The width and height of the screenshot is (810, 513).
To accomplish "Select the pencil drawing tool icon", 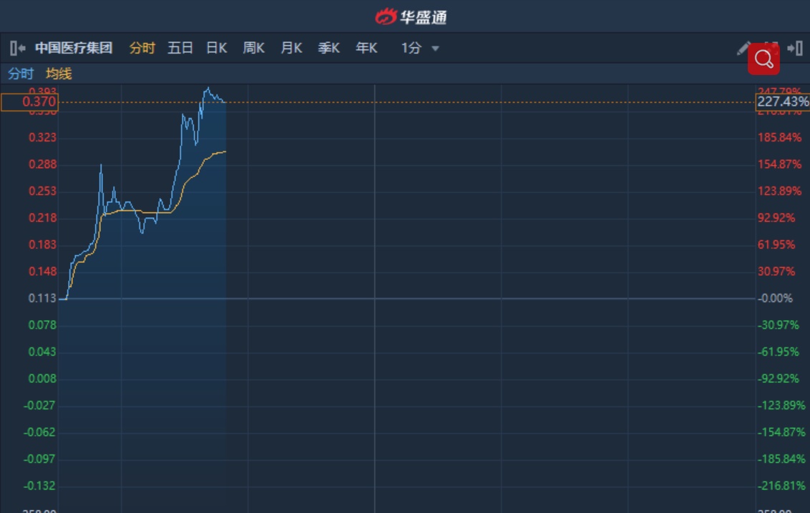I will coord(743,49).
